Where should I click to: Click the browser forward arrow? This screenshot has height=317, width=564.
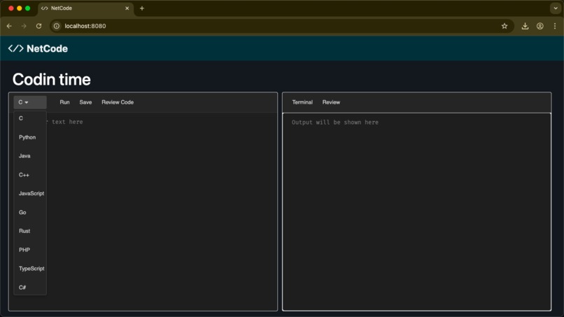24,26
